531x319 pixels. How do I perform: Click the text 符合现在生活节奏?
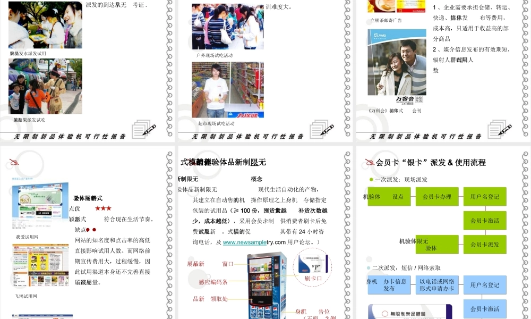click(129, 219)
